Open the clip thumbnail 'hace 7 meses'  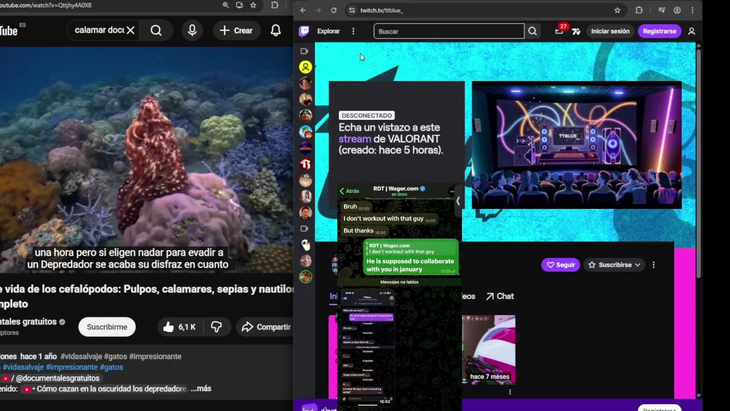tap(489, 349)
